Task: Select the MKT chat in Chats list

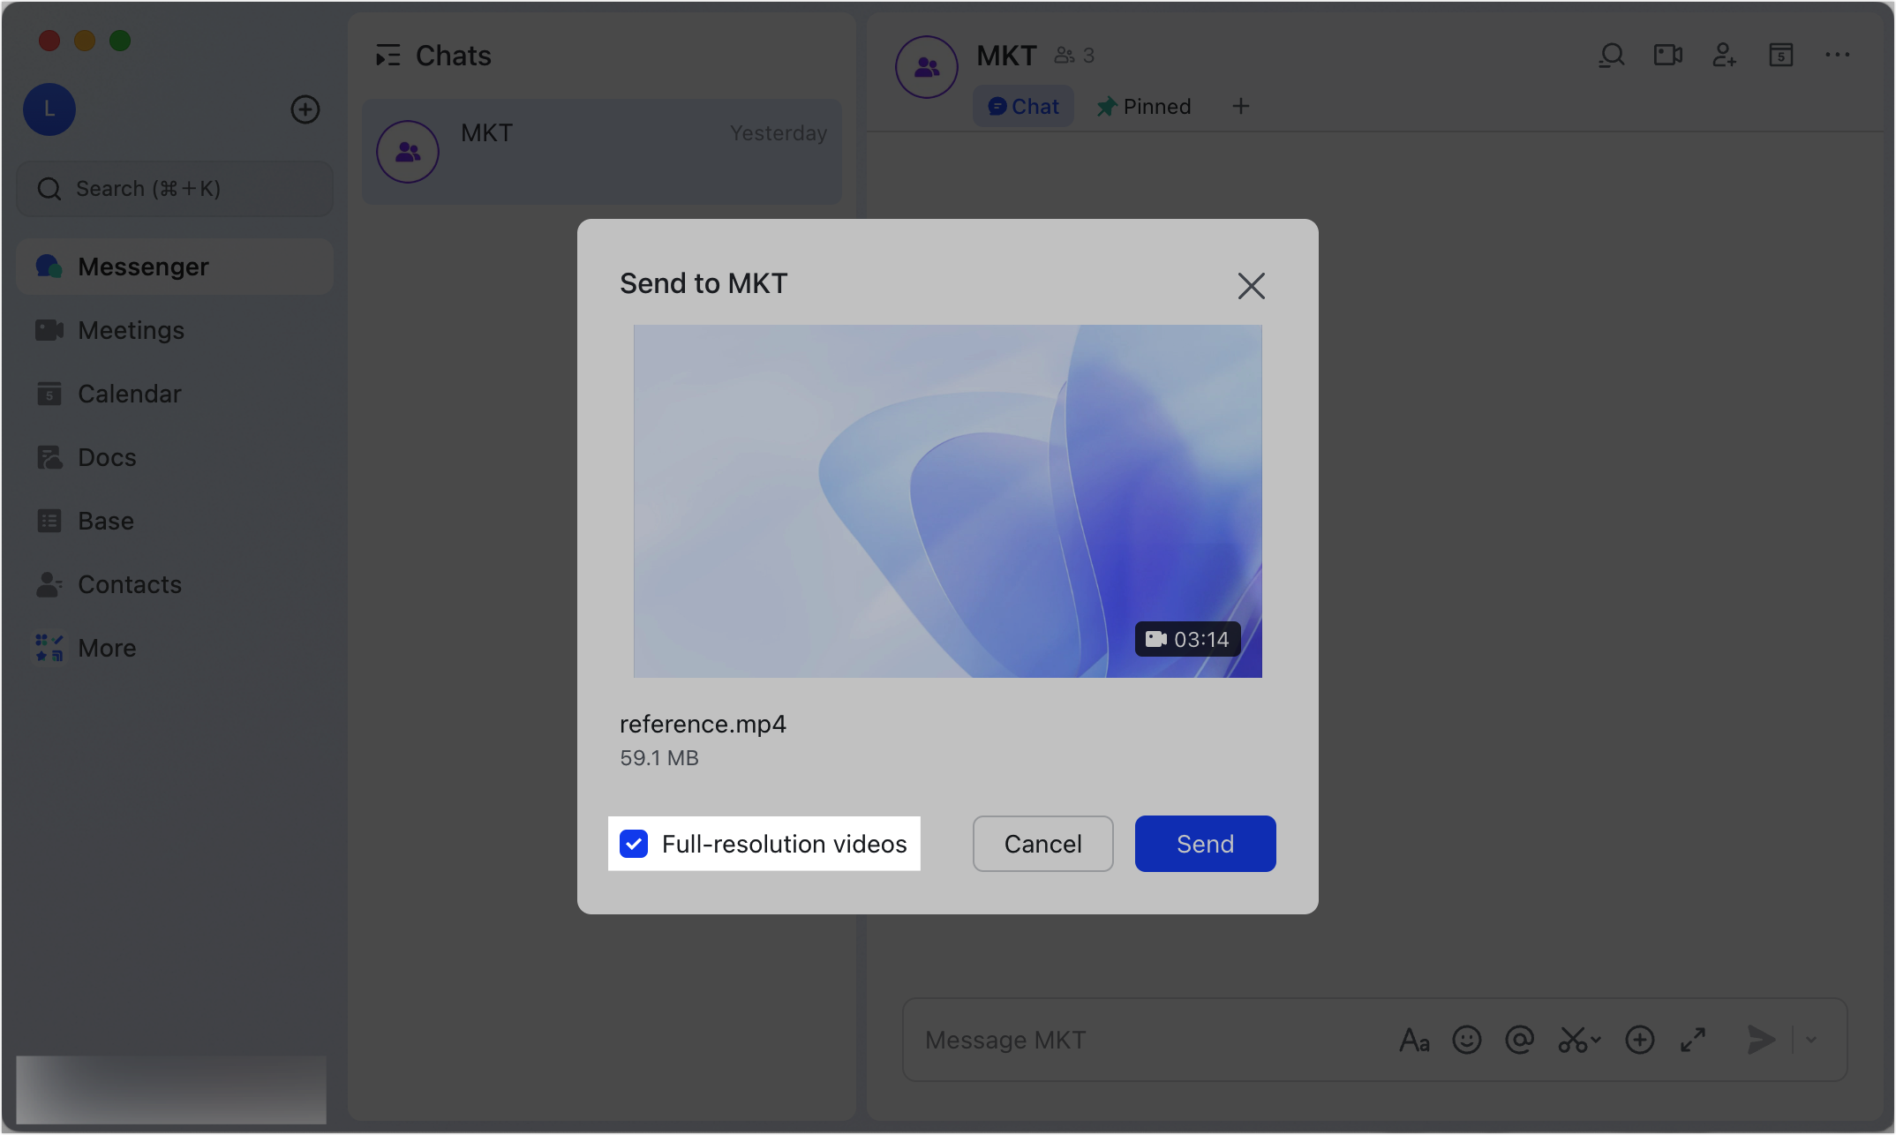Action: coord(601,152)
